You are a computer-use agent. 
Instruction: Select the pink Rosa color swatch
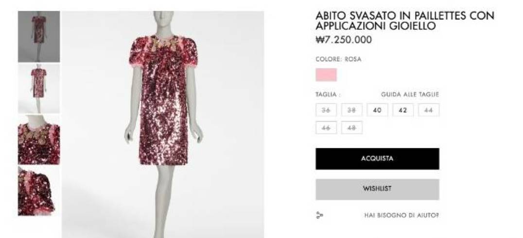[326, 75]
